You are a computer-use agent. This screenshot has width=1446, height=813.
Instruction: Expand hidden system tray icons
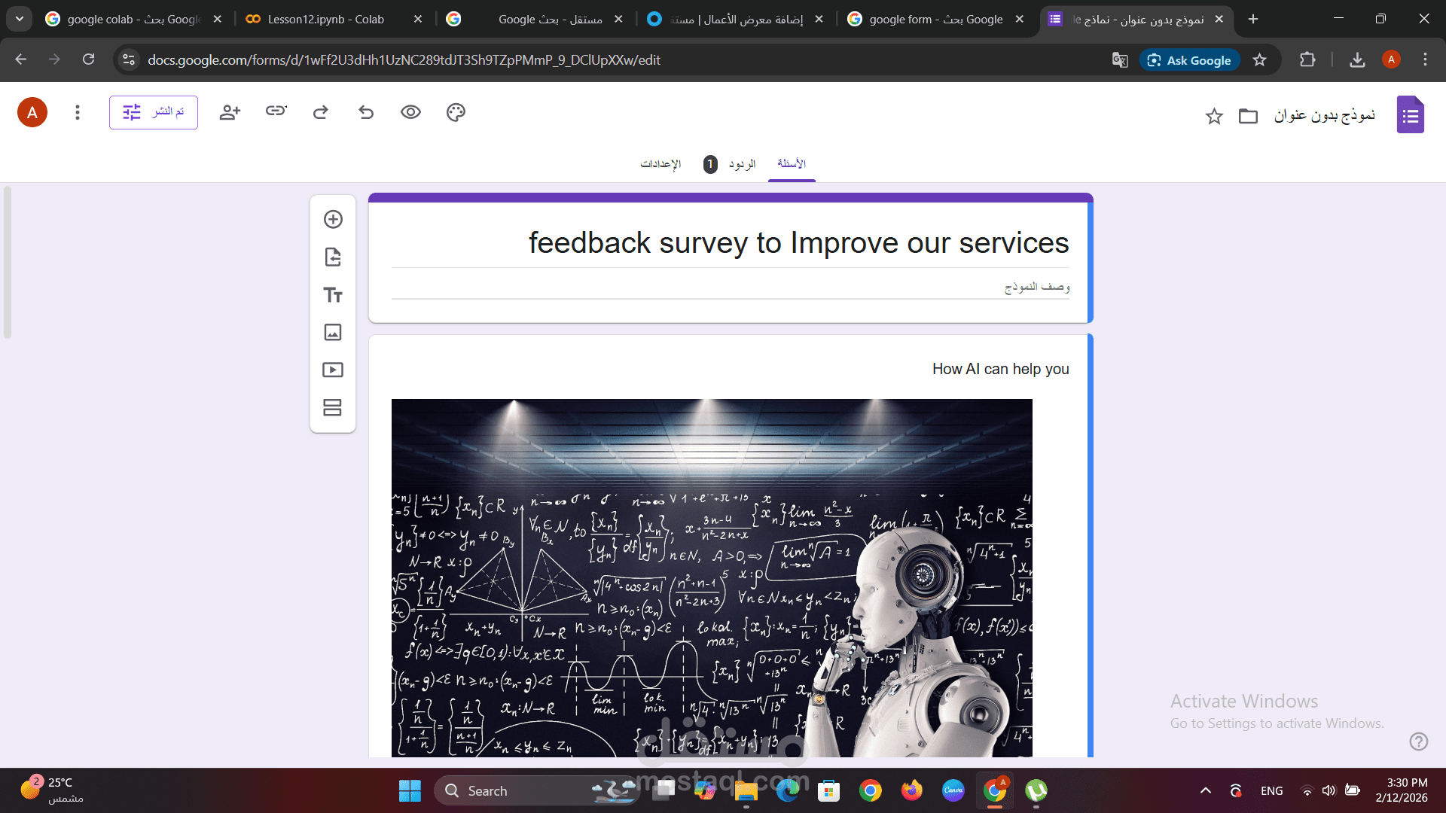[1205, 790]
